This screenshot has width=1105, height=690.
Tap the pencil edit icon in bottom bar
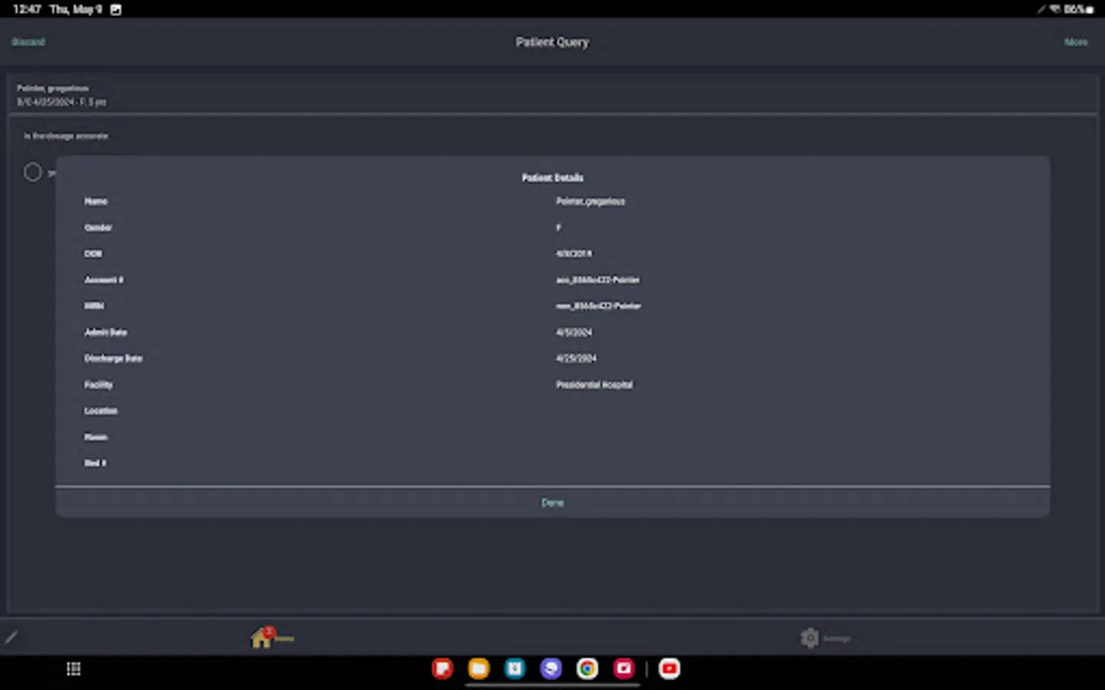coord(11,638)
